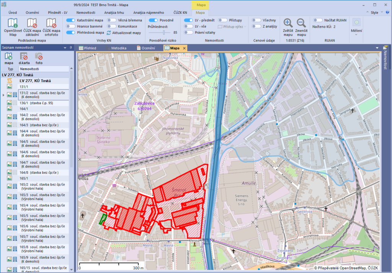This screenshot has width=392, height=273.
Task: Enable Z analýzy switch
Action: 256,26
